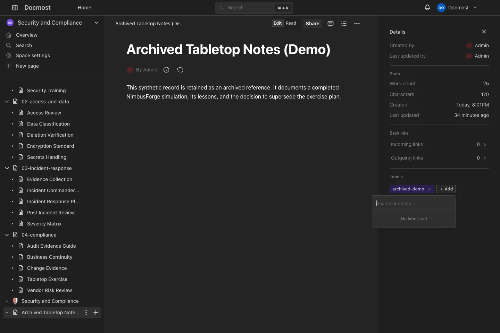Collapse the 03-incident-response tree node
The width and height of the screenshot is (500, 333).
pos(7,168)
